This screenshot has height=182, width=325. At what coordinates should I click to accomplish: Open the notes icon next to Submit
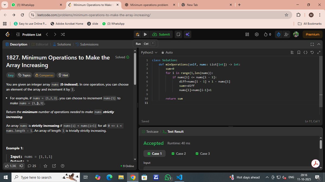[x=178, y=34]
